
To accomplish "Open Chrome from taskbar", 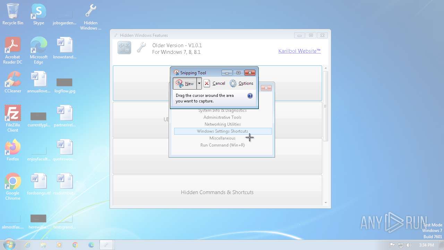I will point(75,245).
